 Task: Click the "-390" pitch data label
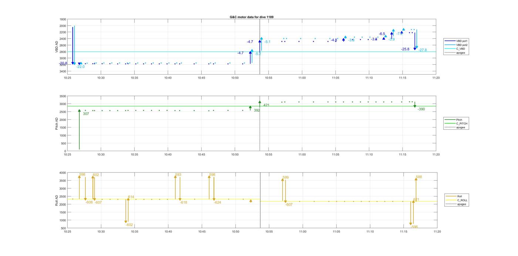[x=421, y=109]
